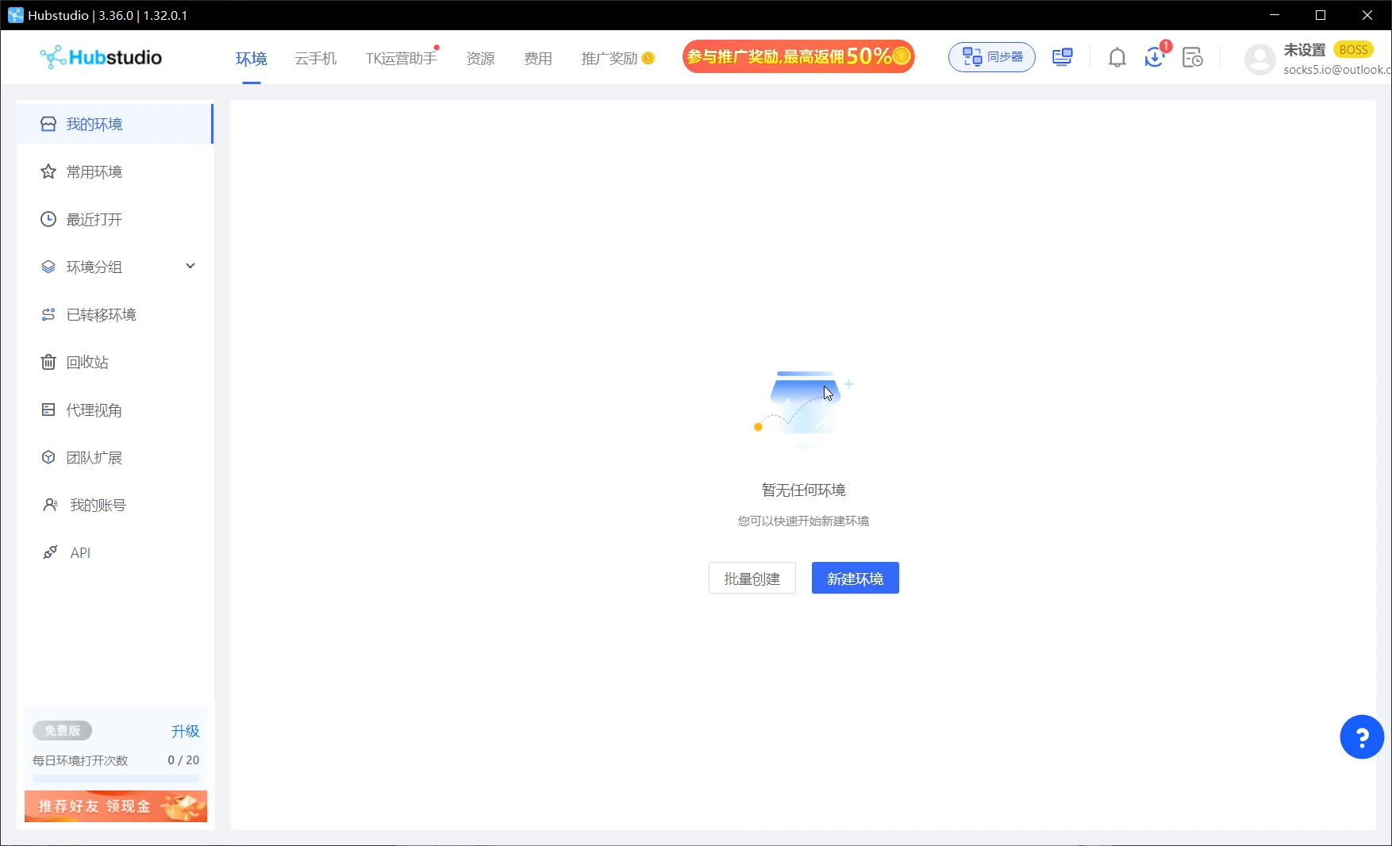Click the multi-window arrangement icon
The height and width of the screenshot is (846, 1392).
tap(1063, 57)
